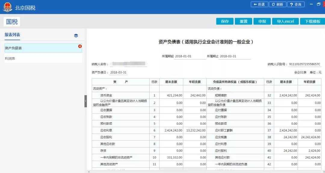Click the 申报 declare button

pos(262,21)
